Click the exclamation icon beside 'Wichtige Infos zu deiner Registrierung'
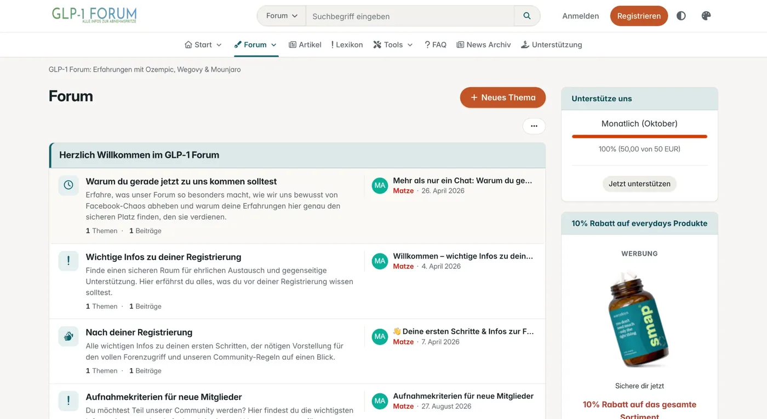 (68, 261)
